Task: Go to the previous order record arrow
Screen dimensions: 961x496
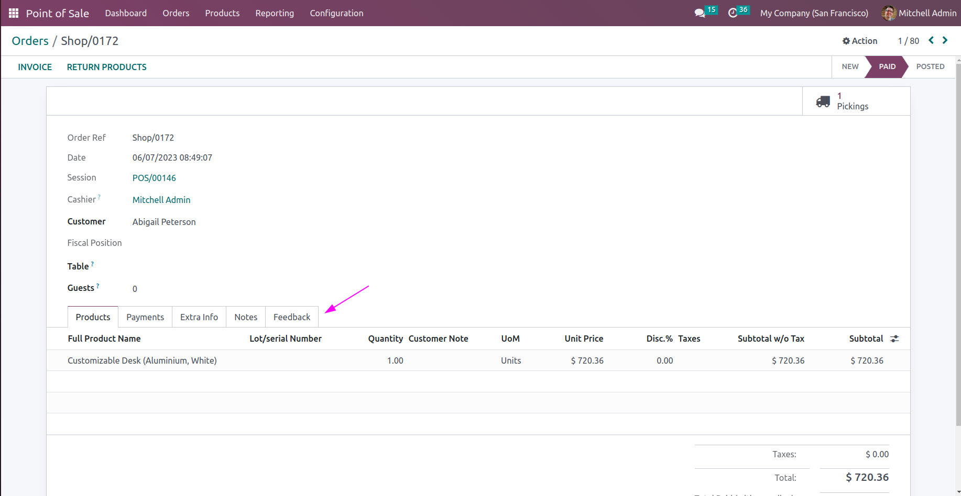Action: [x=931, y=40]
